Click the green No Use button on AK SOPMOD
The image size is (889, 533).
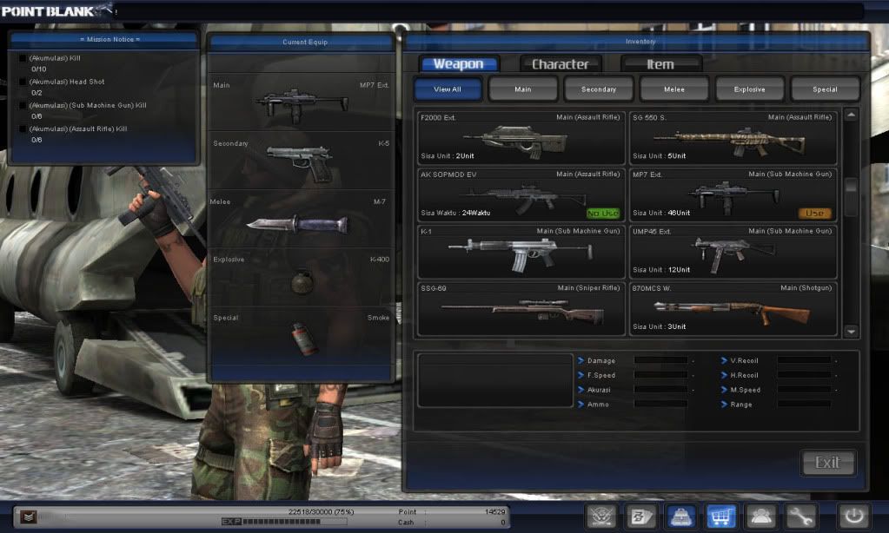click(603, 213)
